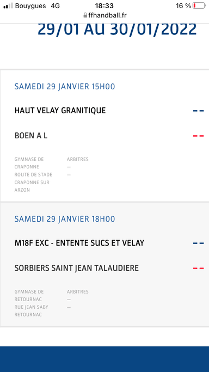Viewport: 209px width, 372px height.
Task: Select SORBIERS SAINT JEAN TALAUDIERE team
Action: coord(77,268)
